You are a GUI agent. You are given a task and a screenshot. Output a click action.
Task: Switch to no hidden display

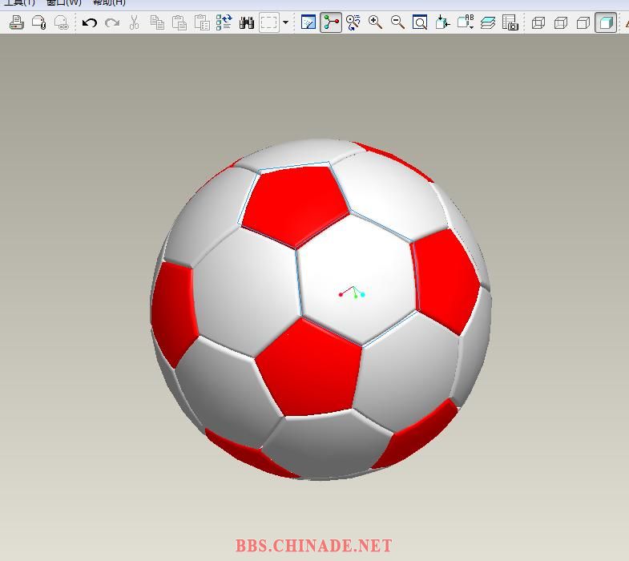(x=583, y=22)
